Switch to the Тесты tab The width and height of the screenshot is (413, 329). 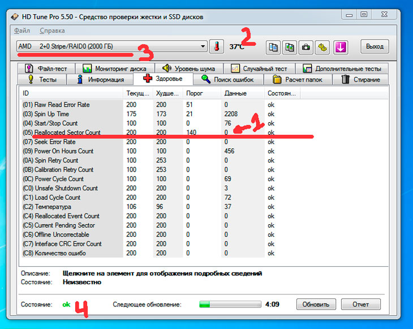[x=42, y=79]
